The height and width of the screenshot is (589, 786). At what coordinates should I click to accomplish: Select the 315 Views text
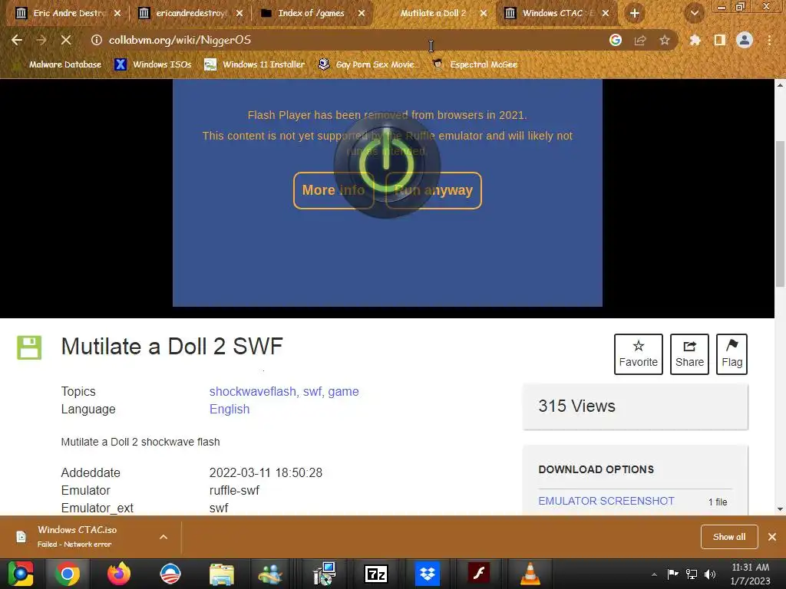pyautogui.click(x=576, y=406)
